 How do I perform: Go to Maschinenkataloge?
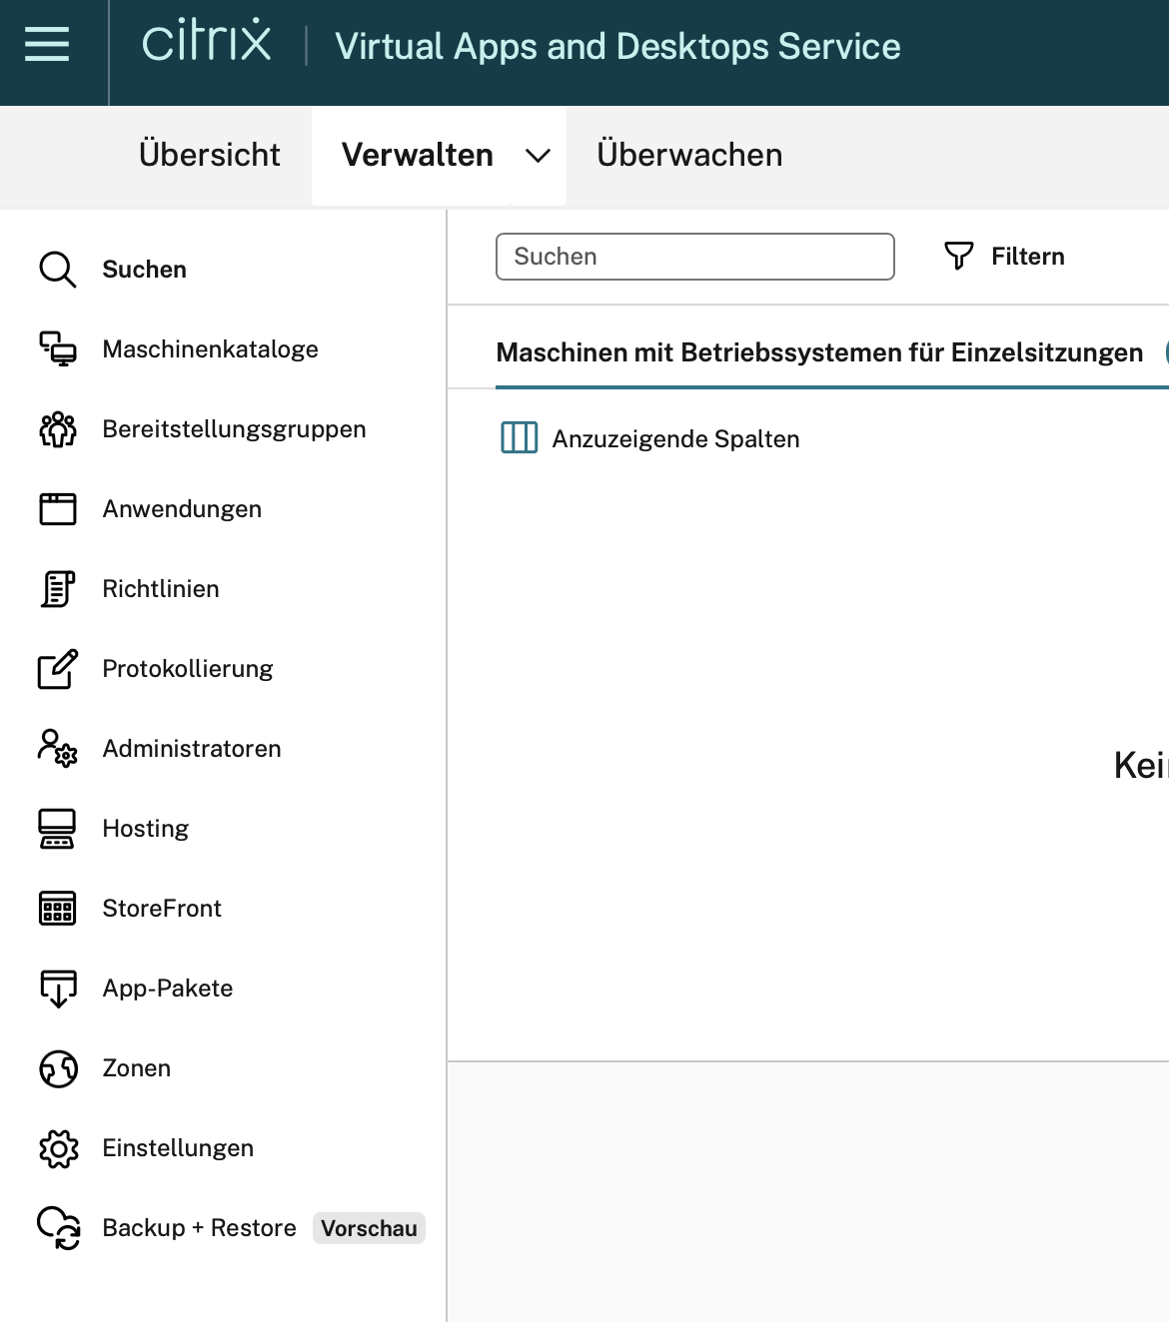pyautogui.click(x=211, y=349)
